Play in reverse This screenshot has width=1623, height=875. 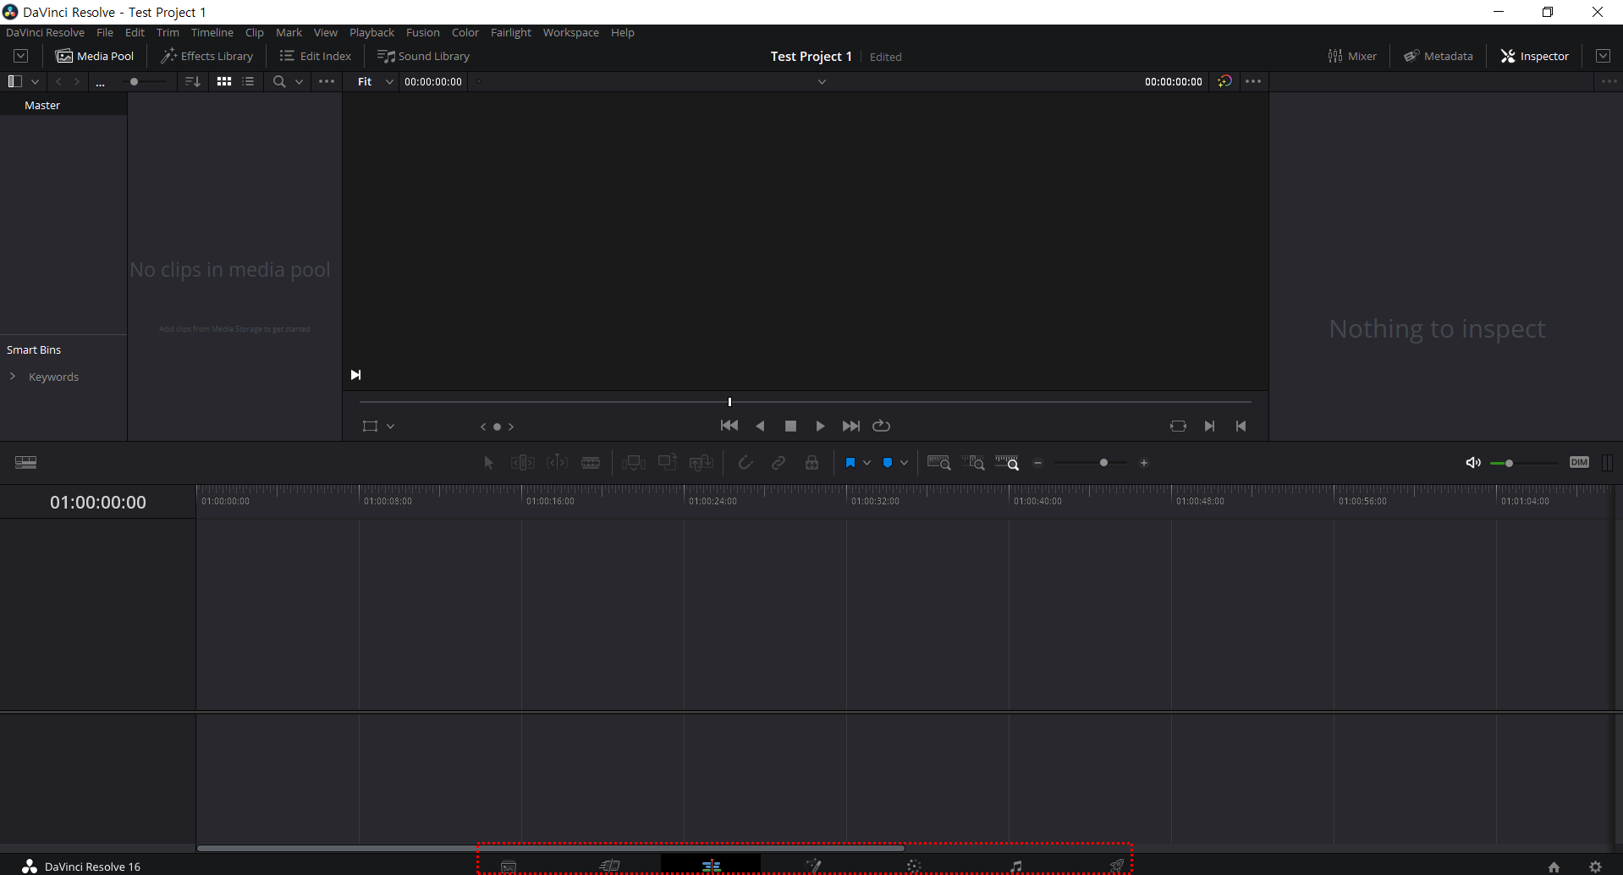click(x=760, y=426)
